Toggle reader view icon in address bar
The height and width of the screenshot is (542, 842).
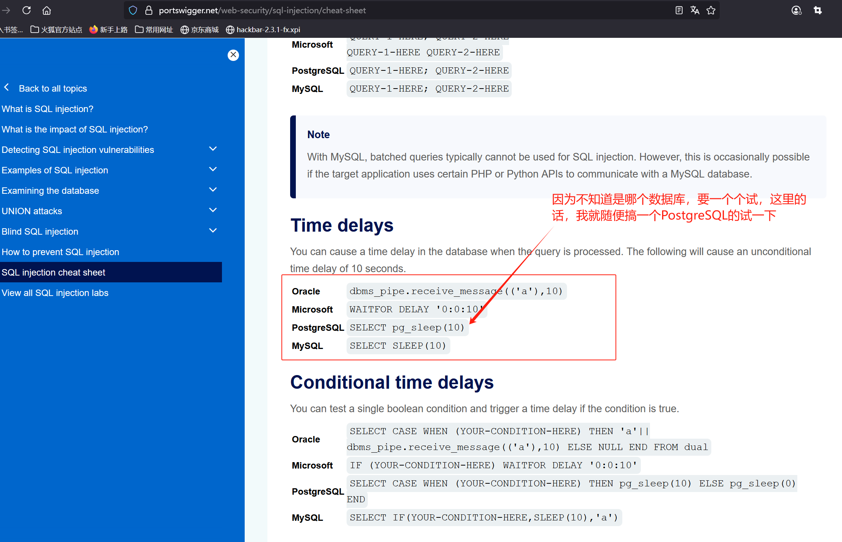tap(679, 10)
